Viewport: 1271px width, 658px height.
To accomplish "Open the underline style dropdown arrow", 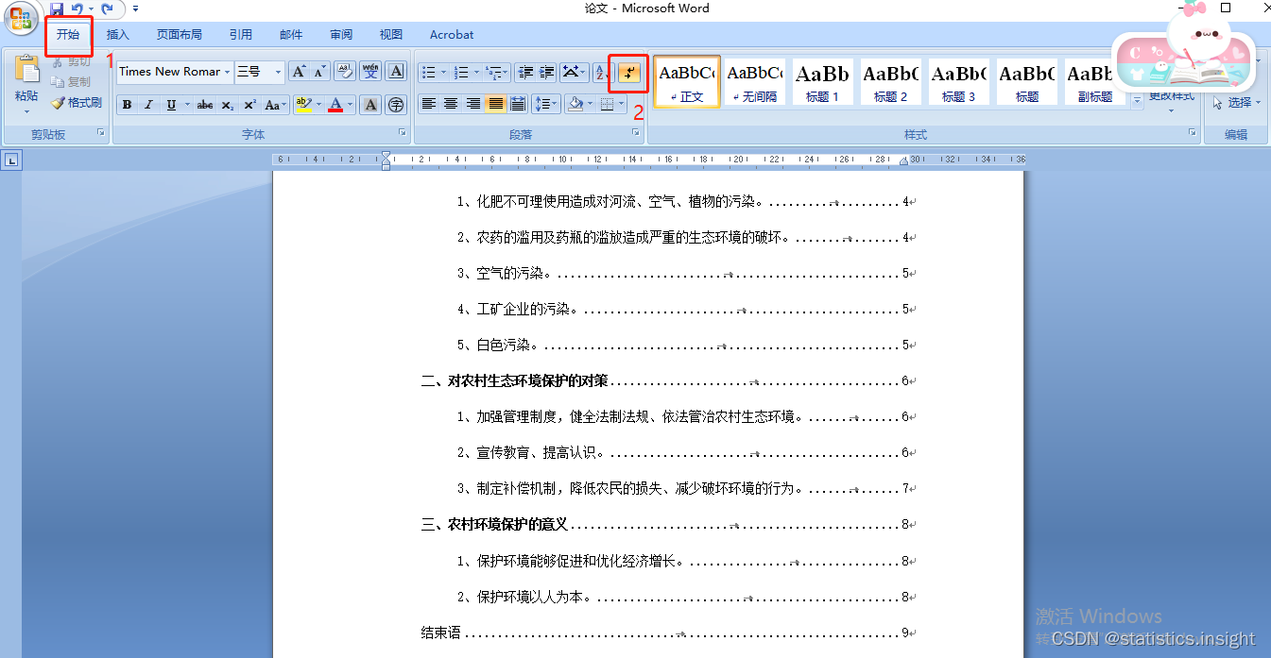I will pyautogui.click(x=186, y=105).
